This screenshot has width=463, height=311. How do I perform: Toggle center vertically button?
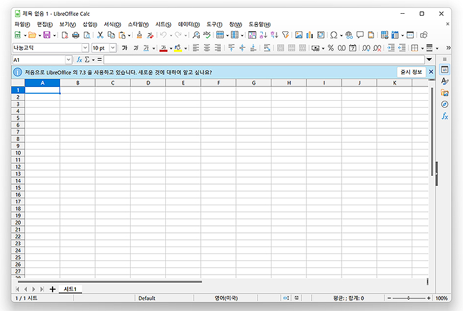point(242,48)
